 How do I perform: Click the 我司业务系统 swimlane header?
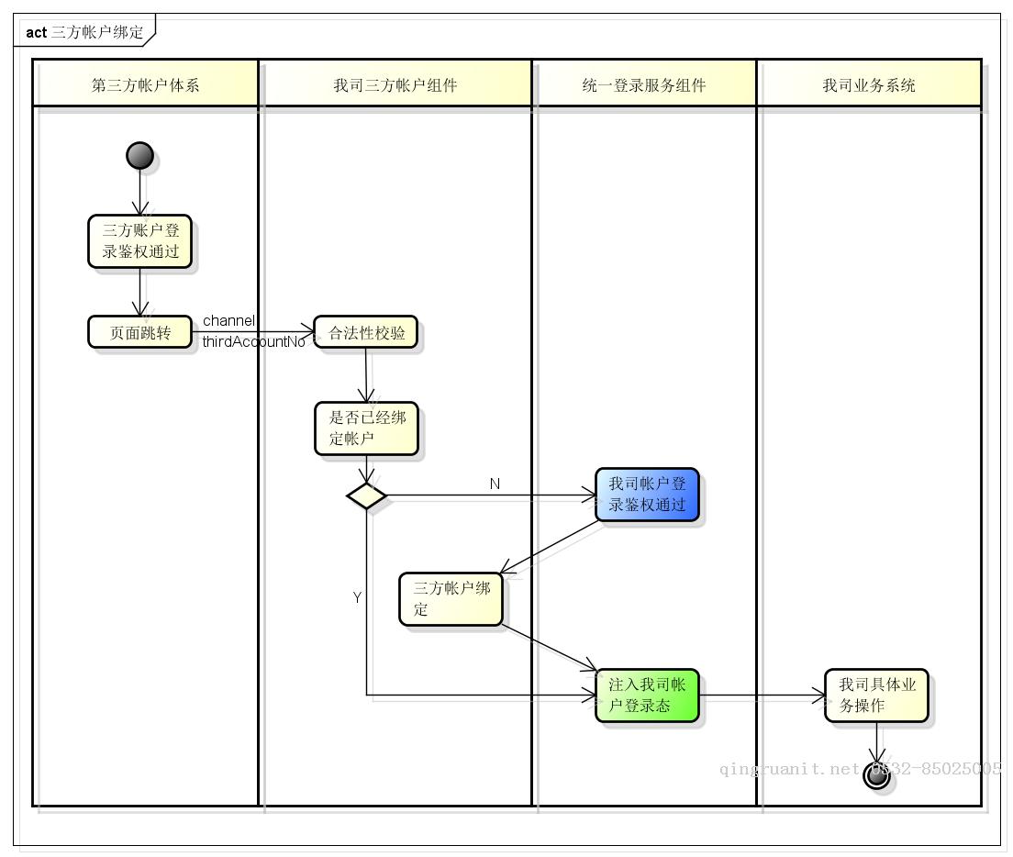[870, 84]
